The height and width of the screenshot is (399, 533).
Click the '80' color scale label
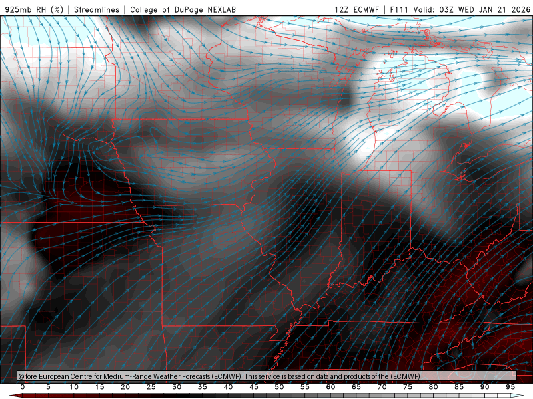click(434, 387)
